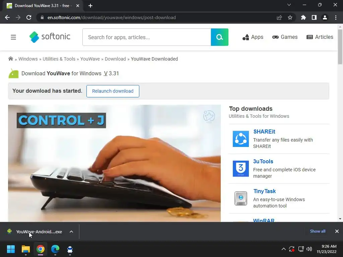Click the teal search magnifier button
Screen dimensions: 343x257
click(219, 37)
